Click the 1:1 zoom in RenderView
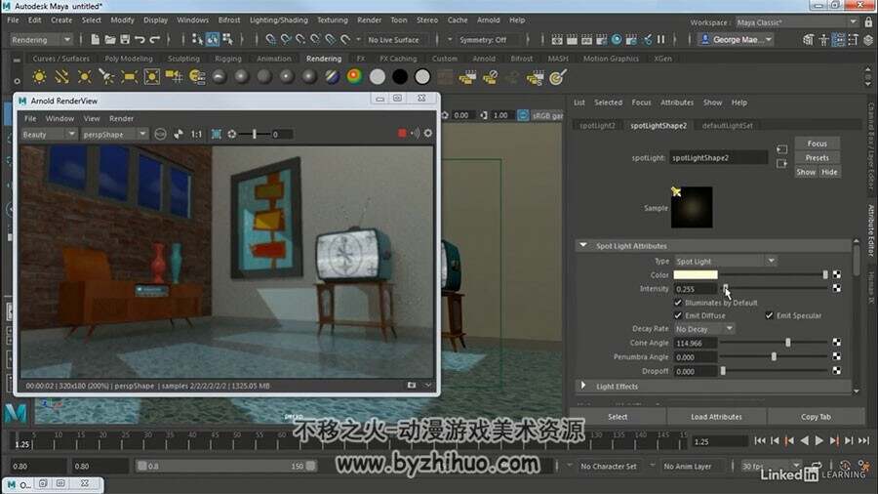Screen dimensions: 878x494 click(x=196, y=134)
